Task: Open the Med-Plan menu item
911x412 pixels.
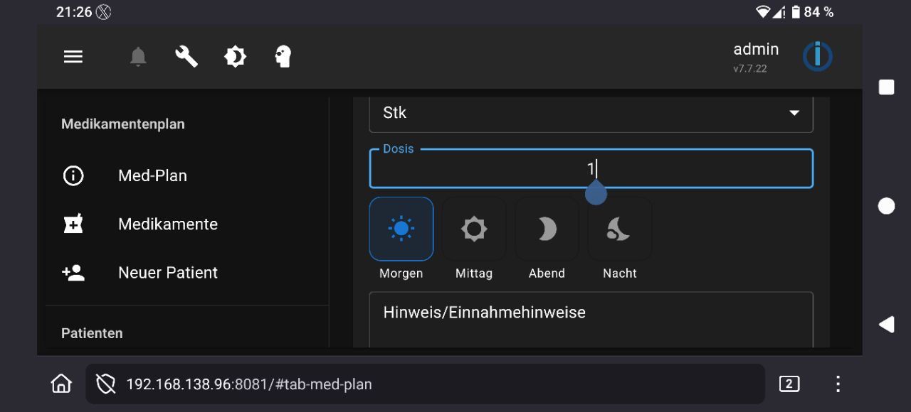Action: 152,176
